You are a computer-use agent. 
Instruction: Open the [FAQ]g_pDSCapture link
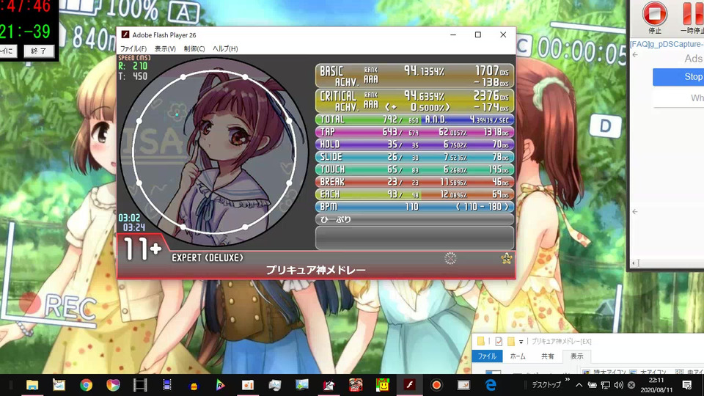click(x=667, y=44)
